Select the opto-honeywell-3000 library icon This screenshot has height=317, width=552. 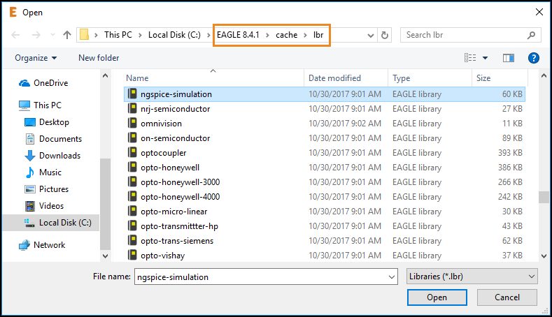(x=132, y=182)
